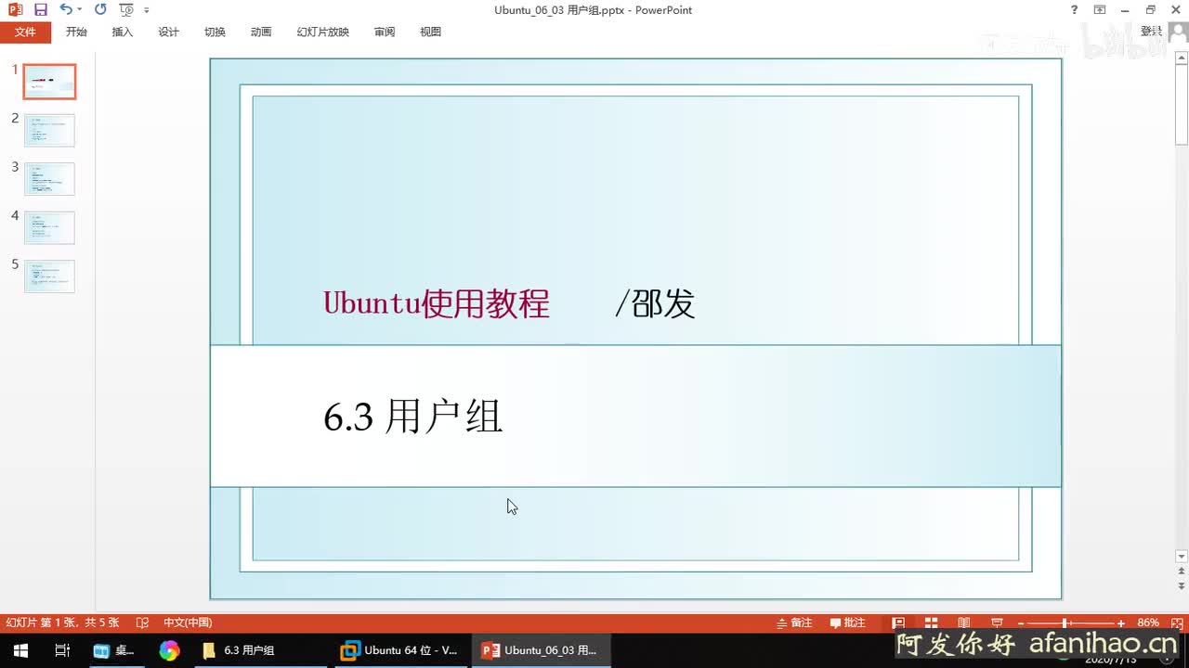
Task: Click the PowerPoint Help question mark icon
Action: [x=1075, y=10]
